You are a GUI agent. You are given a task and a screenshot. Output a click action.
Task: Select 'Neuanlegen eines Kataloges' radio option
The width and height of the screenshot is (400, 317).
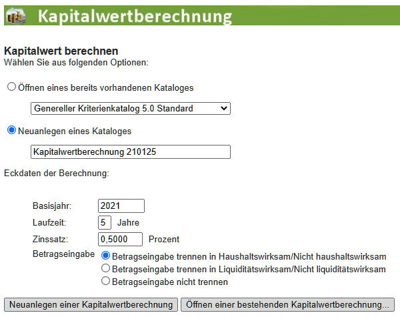(11, 131)
